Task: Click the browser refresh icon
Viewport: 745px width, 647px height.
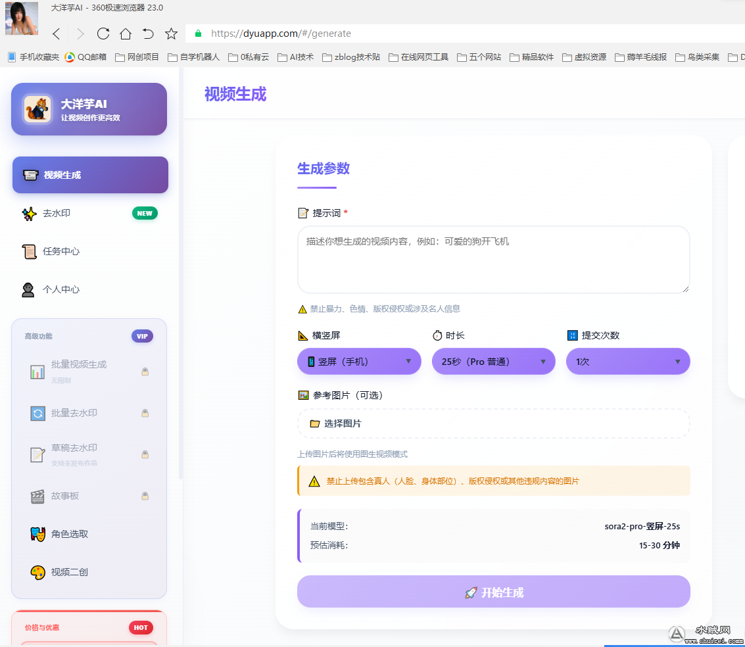Action: (x=103, y=34)
